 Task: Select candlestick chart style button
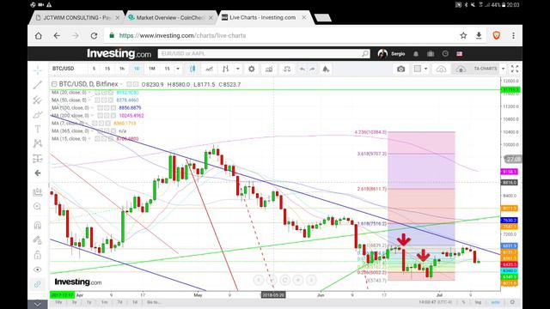point(192,69)
